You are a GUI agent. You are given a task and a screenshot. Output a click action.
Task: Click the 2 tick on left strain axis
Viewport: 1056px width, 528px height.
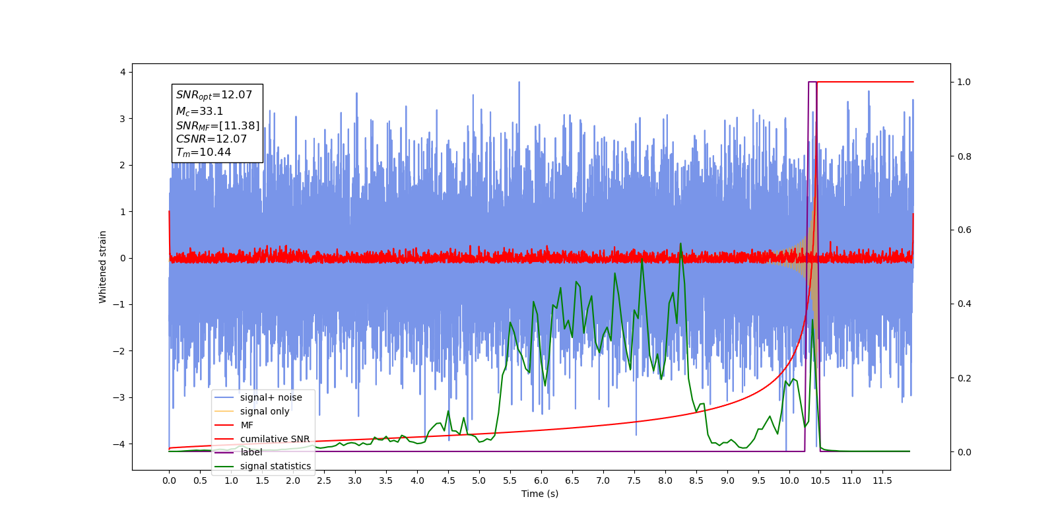coord(122,165)
